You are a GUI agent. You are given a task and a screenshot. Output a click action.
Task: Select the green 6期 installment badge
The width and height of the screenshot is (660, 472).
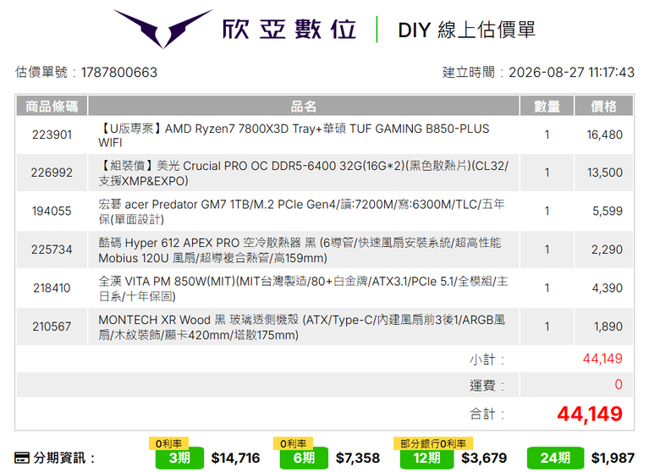pyautogui.click(x=304, y=458)
